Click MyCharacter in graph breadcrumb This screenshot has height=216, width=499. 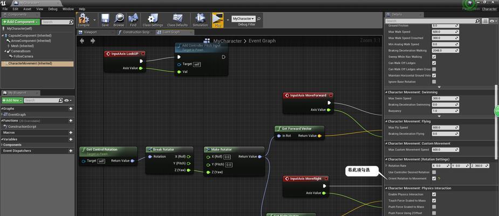[x=228, y=41]
